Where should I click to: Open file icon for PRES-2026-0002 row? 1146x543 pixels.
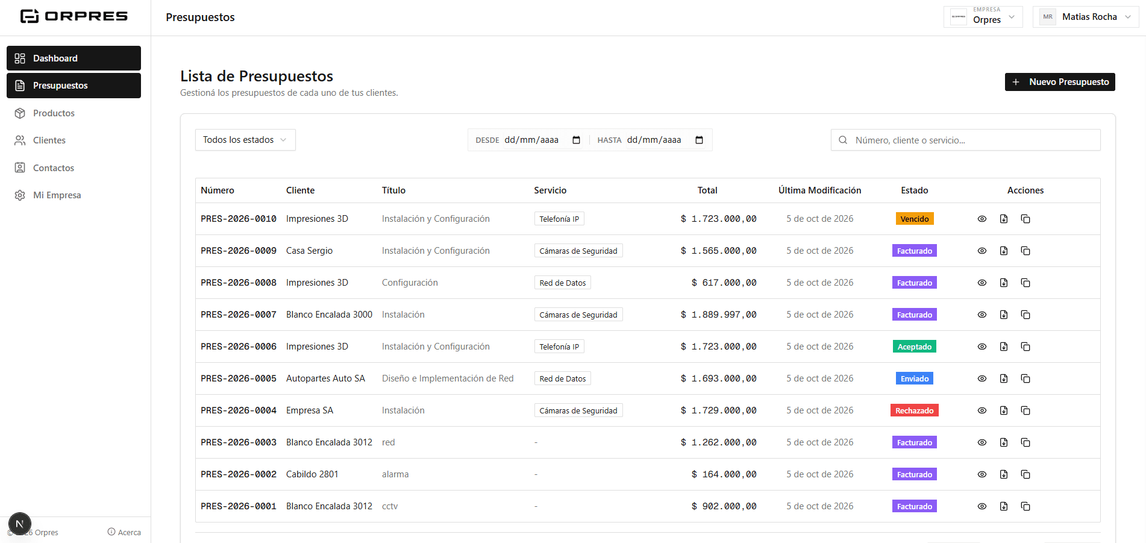(x=1003, y=474)
